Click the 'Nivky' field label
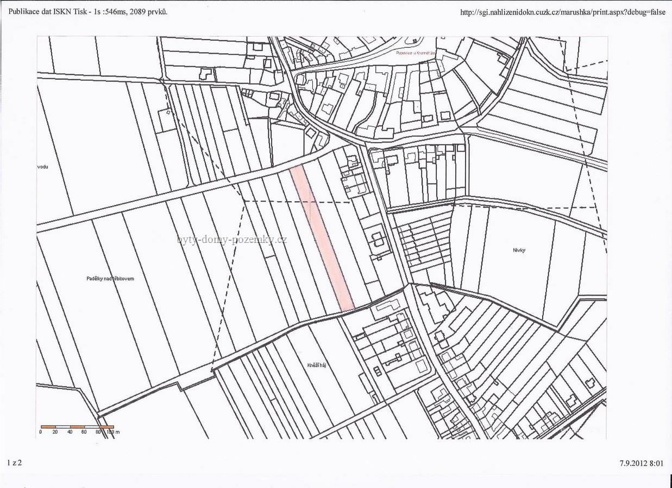 520,250
